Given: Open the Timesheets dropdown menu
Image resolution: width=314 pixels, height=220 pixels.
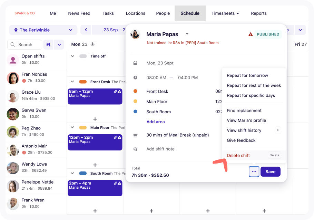Looking at the screenshot, I should tap(225, 13).
